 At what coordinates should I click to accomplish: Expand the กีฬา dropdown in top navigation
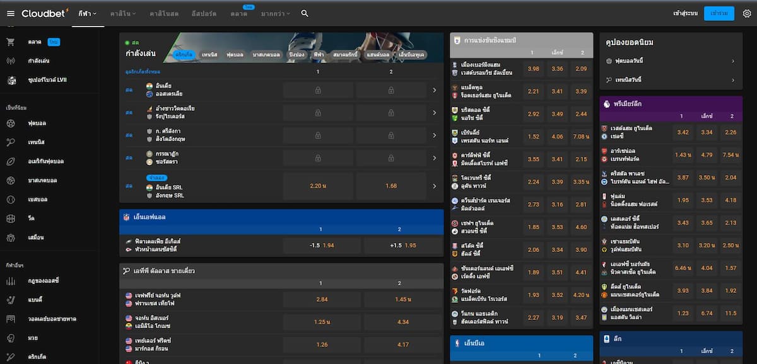coord(88,13)
